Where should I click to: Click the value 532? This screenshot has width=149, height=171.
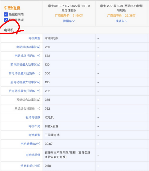click(47, 56)
